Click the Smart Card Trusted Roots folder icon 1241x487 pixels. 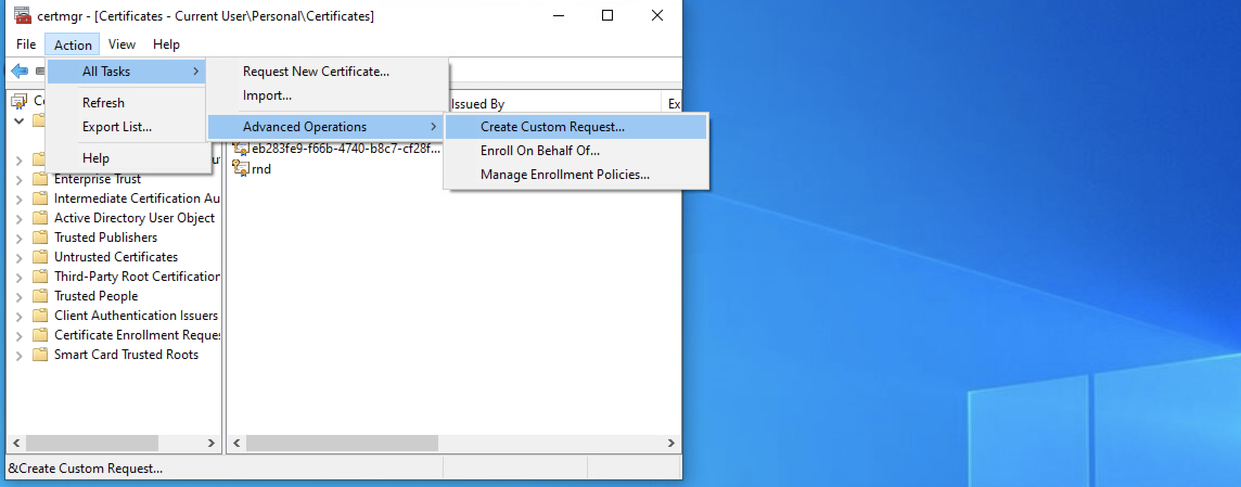click(40, 355)
